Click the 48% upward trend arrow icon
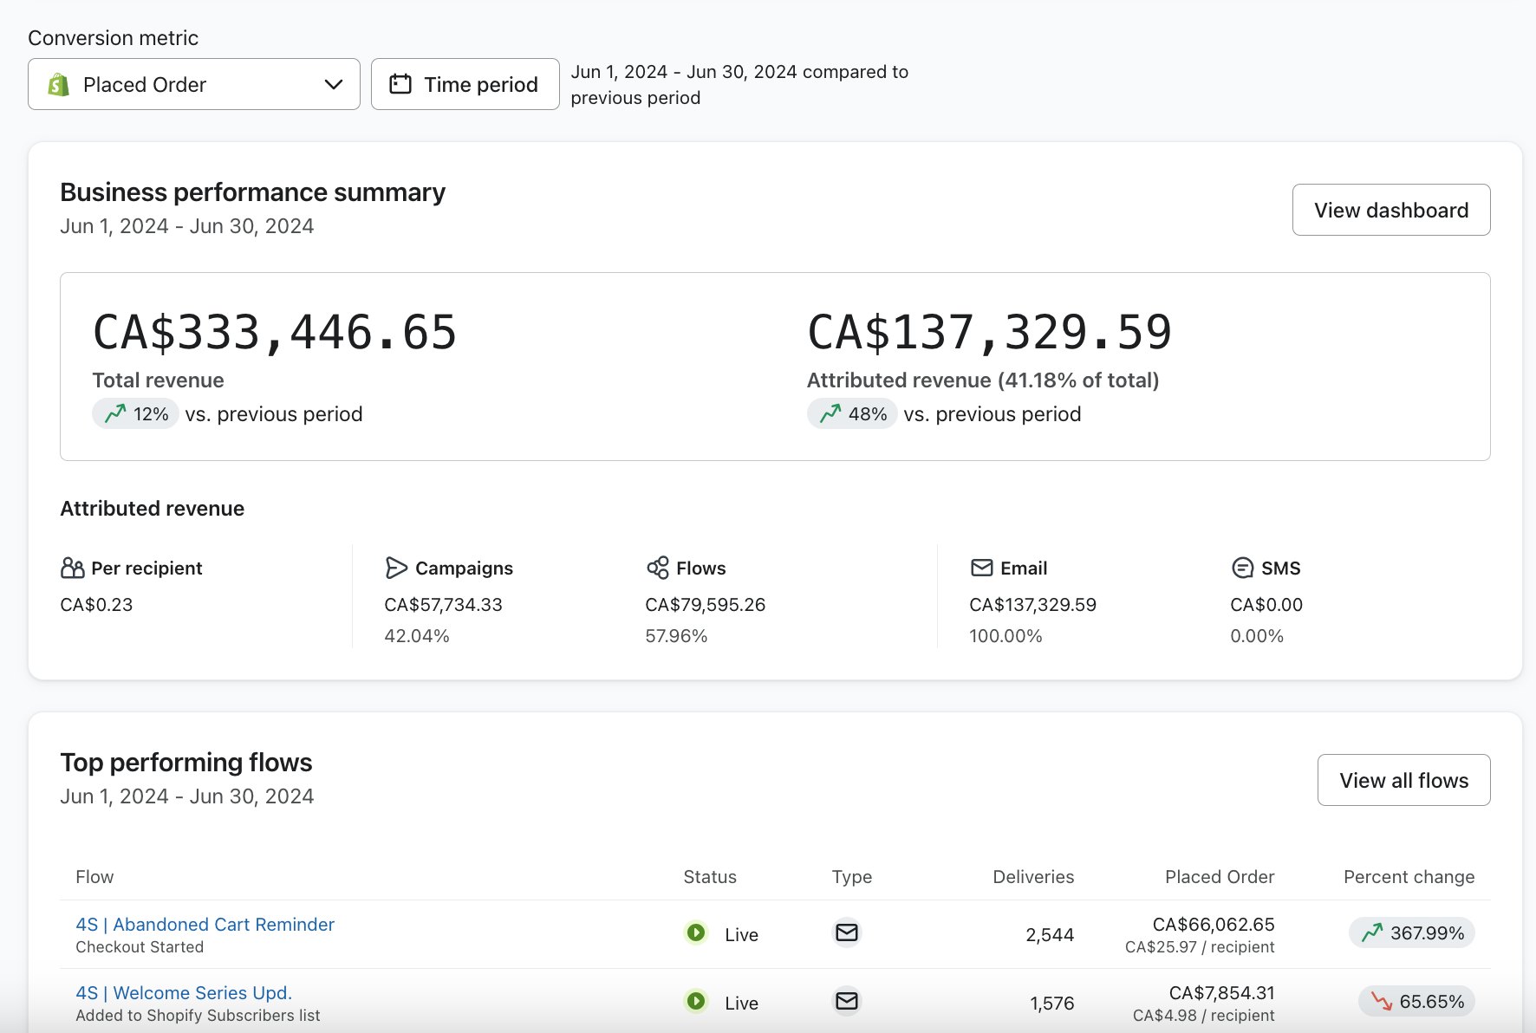Viewport: 1536px width, 1033px height. pos(830,413)
